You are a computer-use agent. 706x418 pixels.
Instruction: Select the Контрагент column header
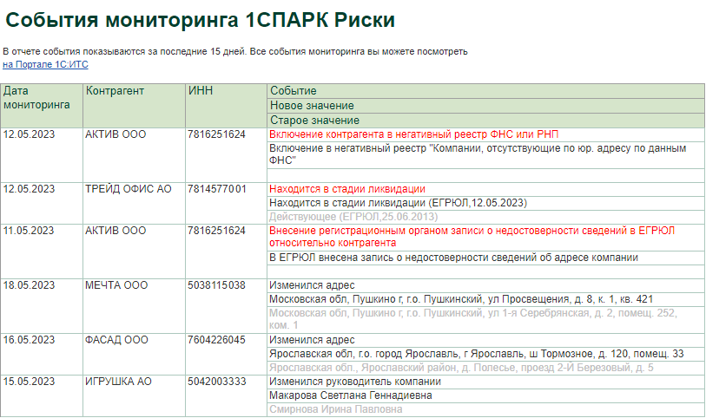tap(115, 91)
